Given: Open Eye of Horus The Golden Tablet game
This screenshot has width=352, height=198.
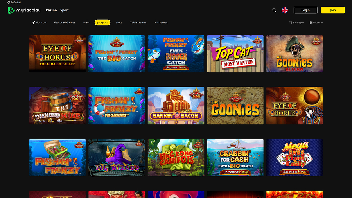Looking at the screenshot, I should coord(57,54).
